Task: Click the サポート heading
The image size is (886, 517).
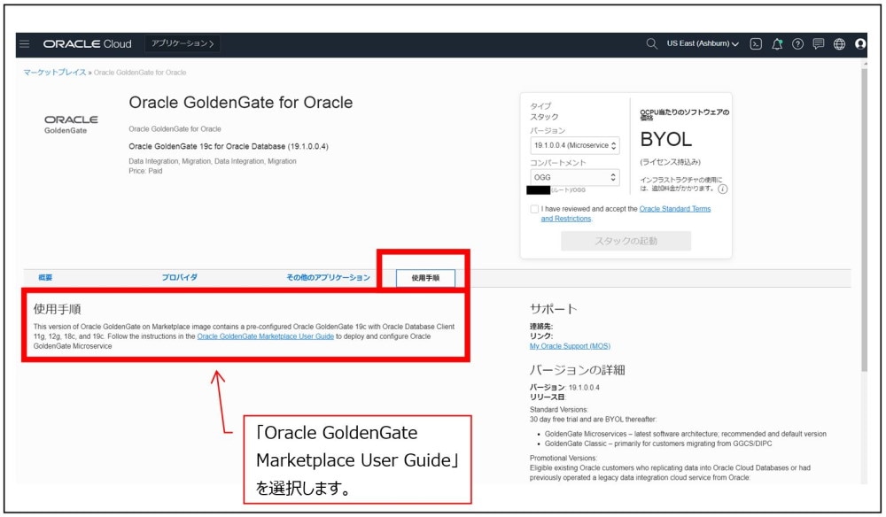Action: coord(553,309)
